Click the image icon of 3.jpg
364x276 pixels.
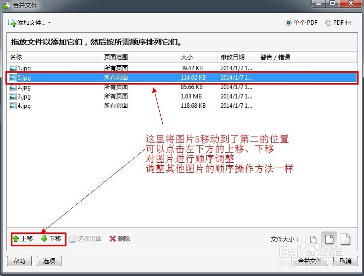pyautogui.click(x=13, y=96)
